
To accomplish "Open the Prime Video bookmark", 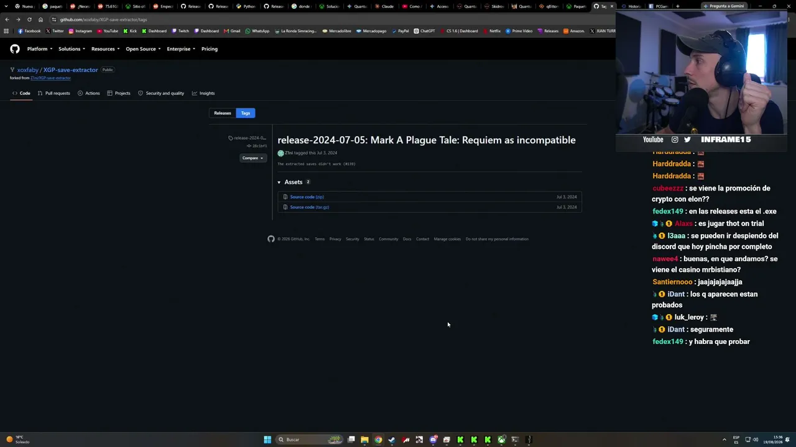I will tap(519, 31).
